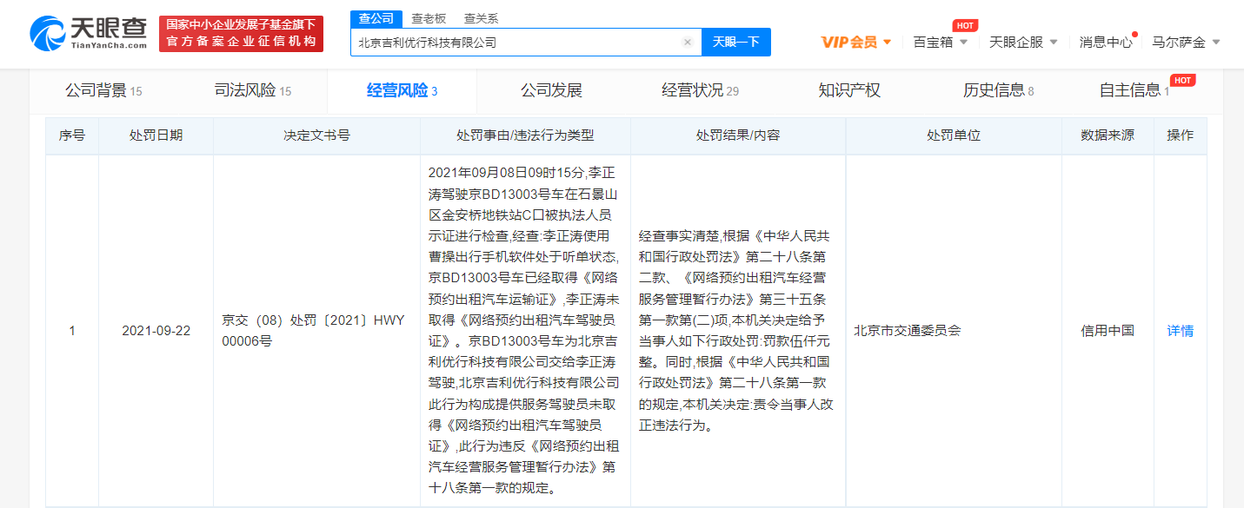Switch to the 公司背景 tab
The width and height of the screenshot is (1244, 508).
click(x=103, y=90)
